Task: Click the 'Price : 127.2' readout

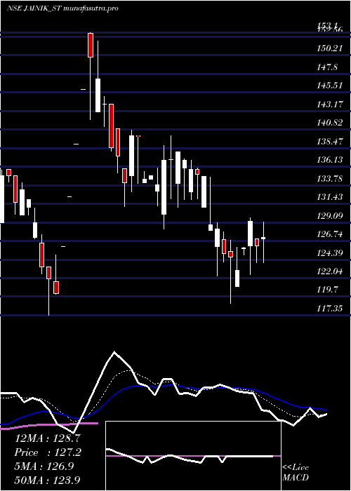Action: 48,452
